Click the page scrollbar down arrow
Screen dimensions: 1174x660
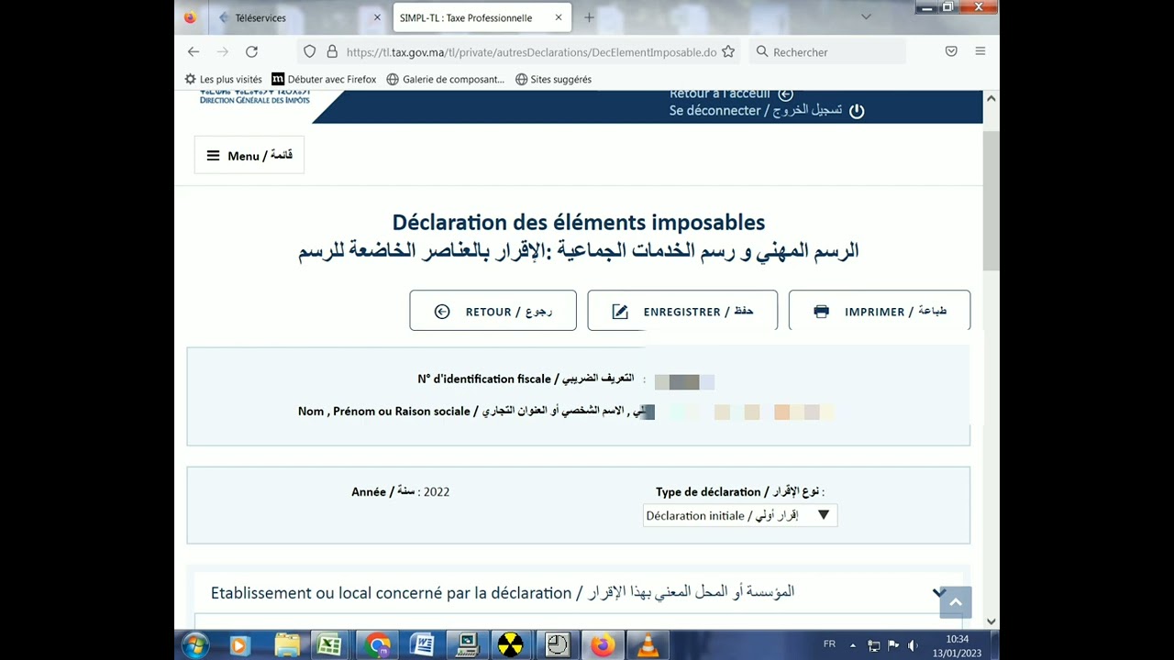click(x=991, y=621)
